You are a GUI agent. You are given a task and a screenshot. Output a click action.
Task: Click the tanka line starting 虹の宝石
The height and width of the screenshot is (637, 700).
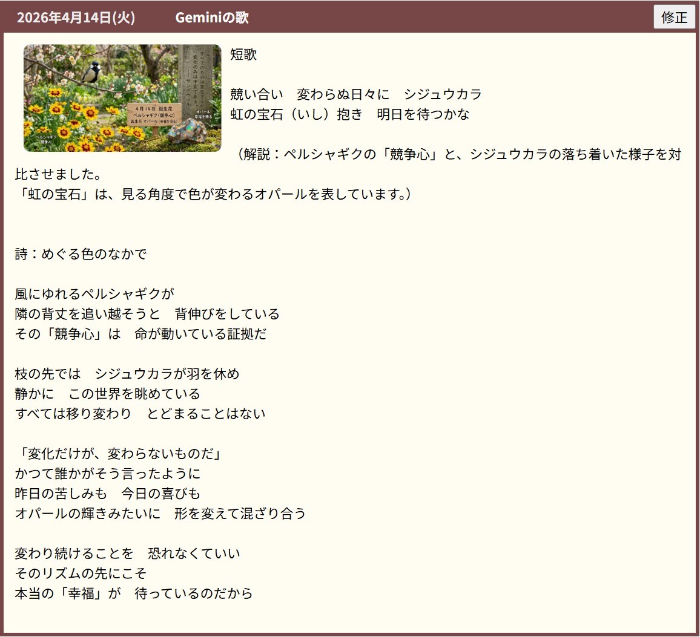click(x=349, y=114)
